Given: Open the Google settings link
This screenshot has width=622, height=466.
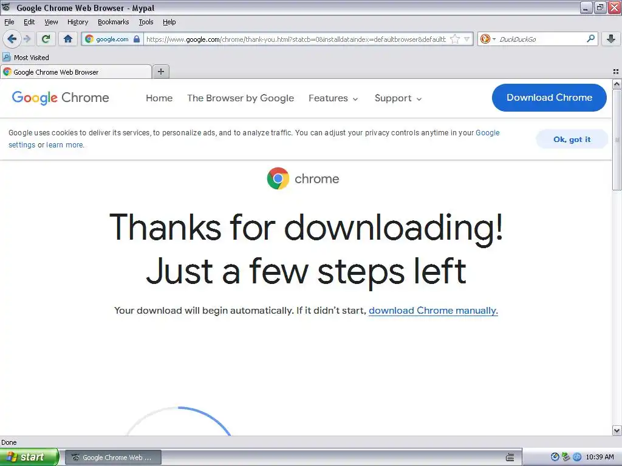Looking at the screenshot, I should pyautogui.click(x=488, y=133).
